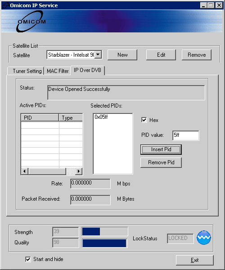Click the LOCKED status field

180,238
